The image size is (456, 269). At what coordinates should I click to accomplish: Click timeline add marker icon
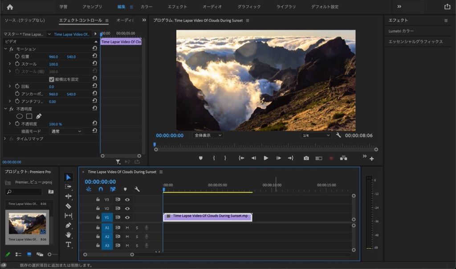(x=125, y=189)
